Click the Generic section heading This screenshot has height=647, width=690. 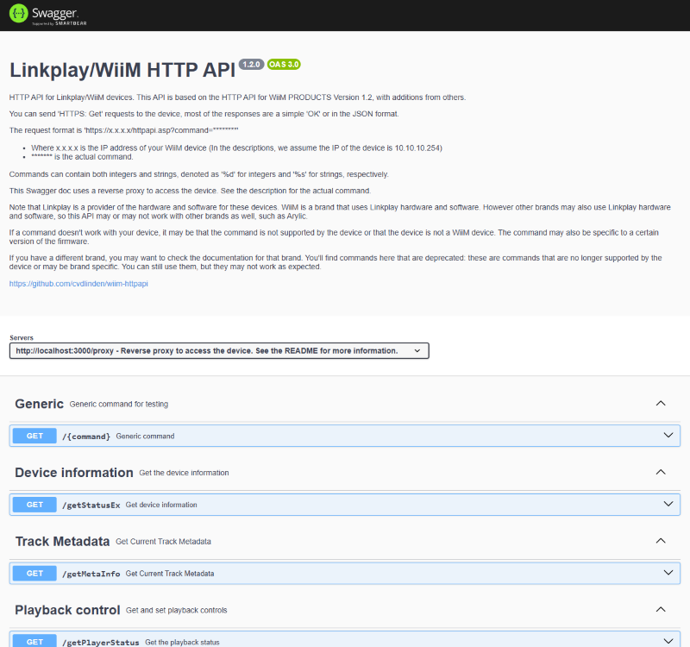[x=39, y=404]
